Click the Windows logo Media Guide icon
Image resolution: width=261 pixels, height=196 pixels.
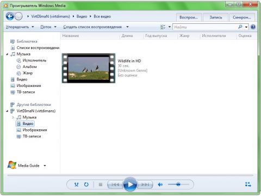tap(12, 165)
